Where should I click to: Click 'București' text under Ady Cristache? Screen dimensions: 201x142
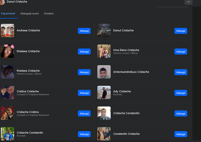[117, 94]
